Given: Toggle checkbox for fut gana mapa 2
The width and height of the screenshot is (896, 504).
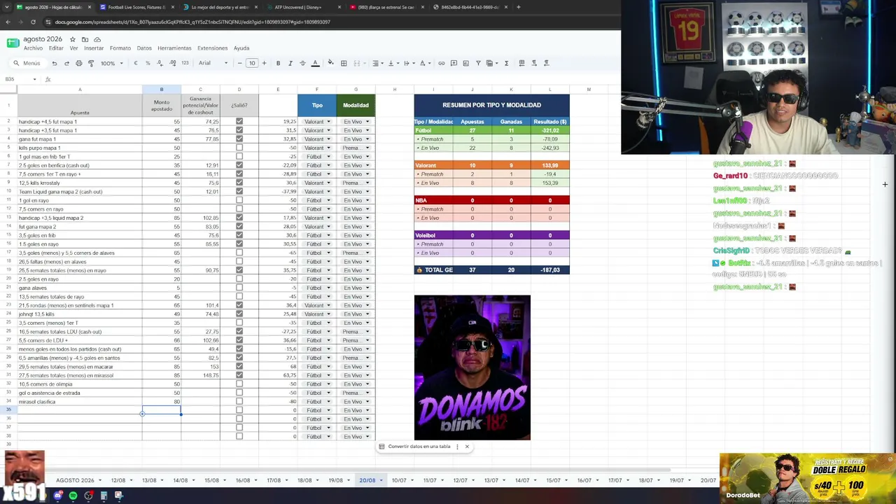Looking at the screenshot, I should [x=239, y=227].
